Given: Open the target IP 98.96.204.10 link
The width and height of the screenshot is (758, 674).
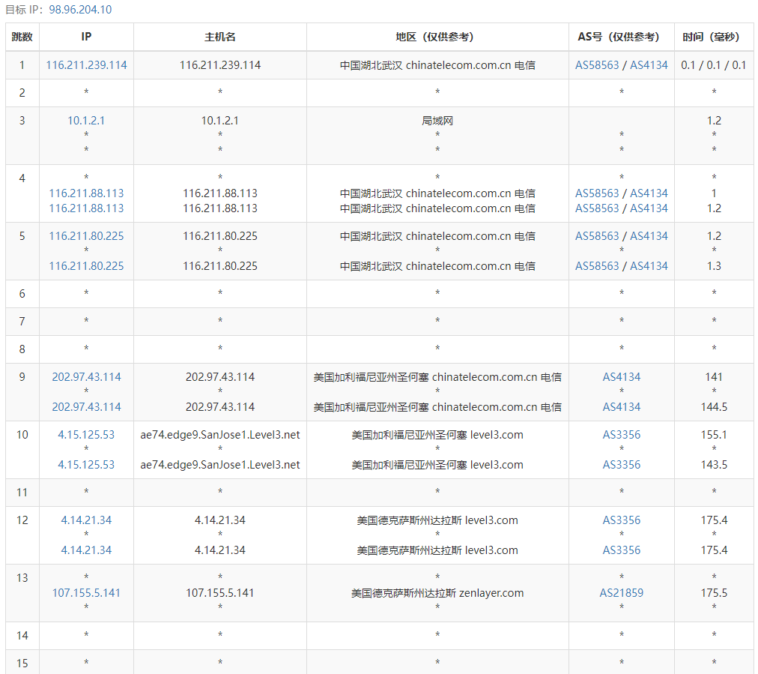Looking at the screenshot, I should coord(80,10).
